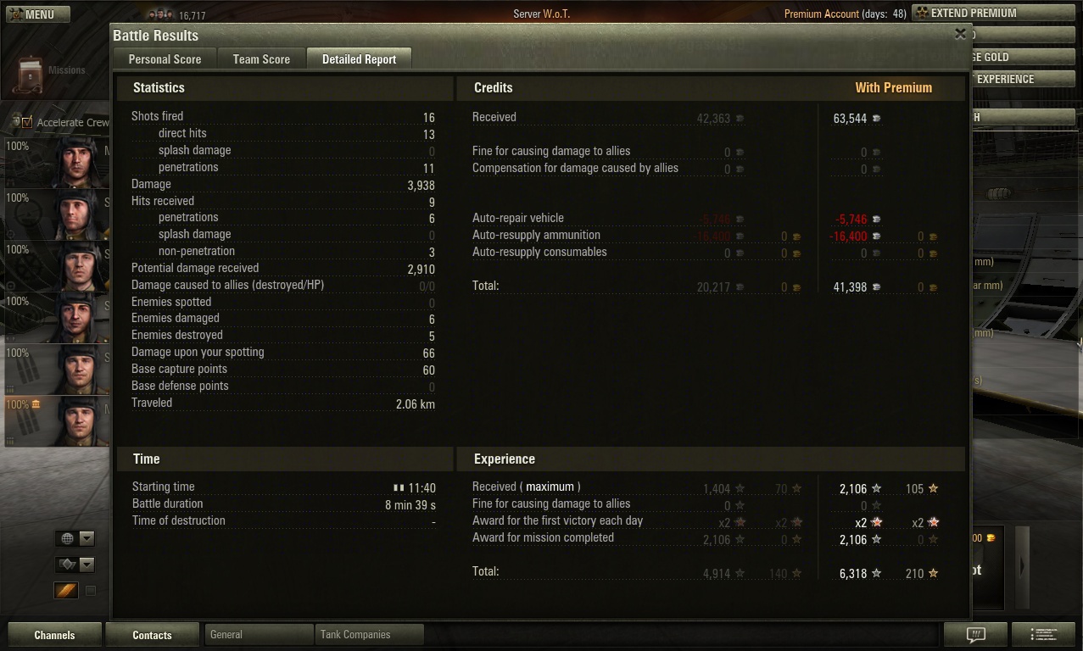
Task: Click the vehicle type filter icon
Action: tap(67, 565)
